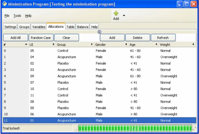This screenshot has width=199, height=134.
Task: Open the dropdown arrow beside Add toolbar icon
Action: 124,15
